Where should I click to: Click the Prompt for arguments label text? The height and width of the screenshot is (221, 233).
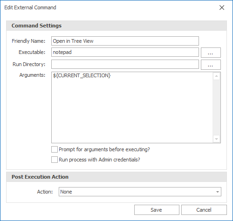[x=104, y=149]
